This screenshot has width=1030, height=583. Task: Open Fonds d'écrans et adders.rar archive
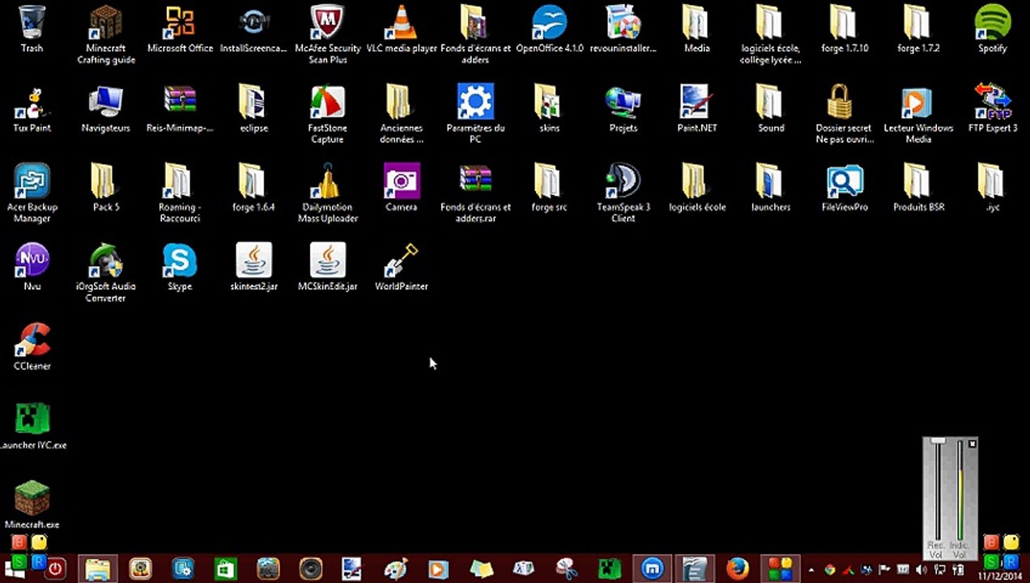[x=475, y=194]
